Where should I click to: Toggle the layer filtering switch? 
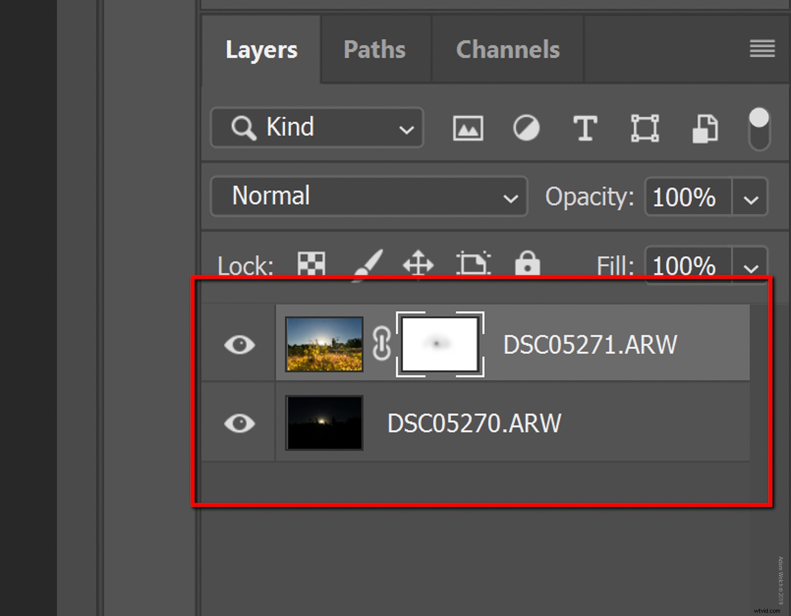(758, 128)
